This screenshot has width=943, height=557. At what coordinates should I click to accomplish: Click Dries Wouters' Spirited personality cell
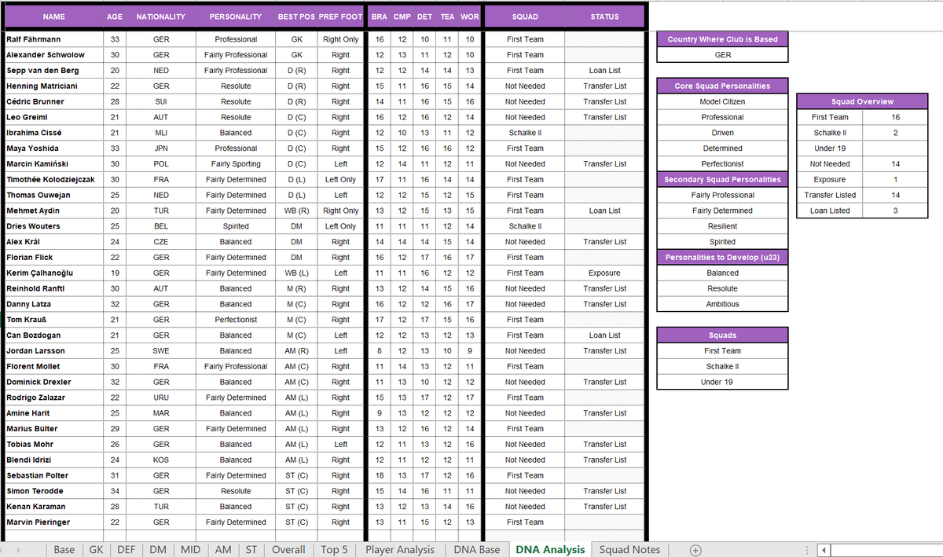[x=236, y=226]
